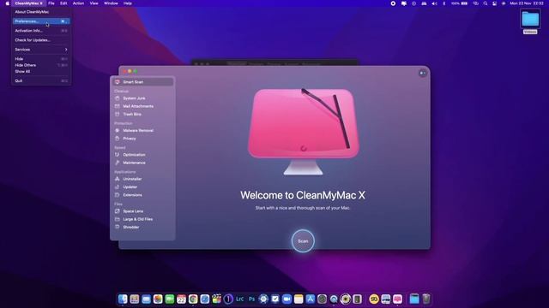Open Calendar from the dock
Image resolution: width=549 pixels, height=308 pixels.
[x=181, y=299]
